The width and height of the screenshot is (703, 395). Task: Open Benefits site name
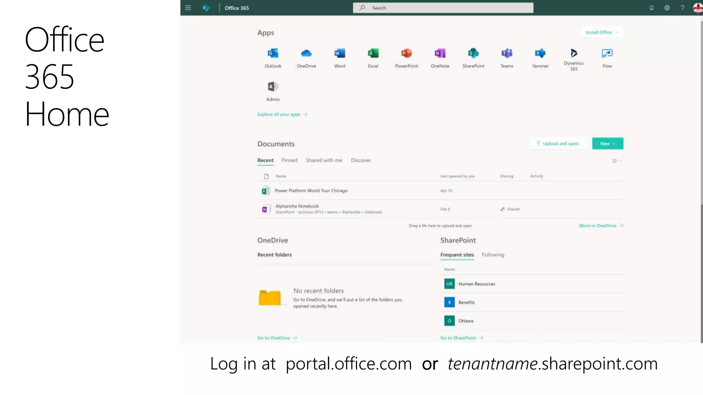[466, 302]
